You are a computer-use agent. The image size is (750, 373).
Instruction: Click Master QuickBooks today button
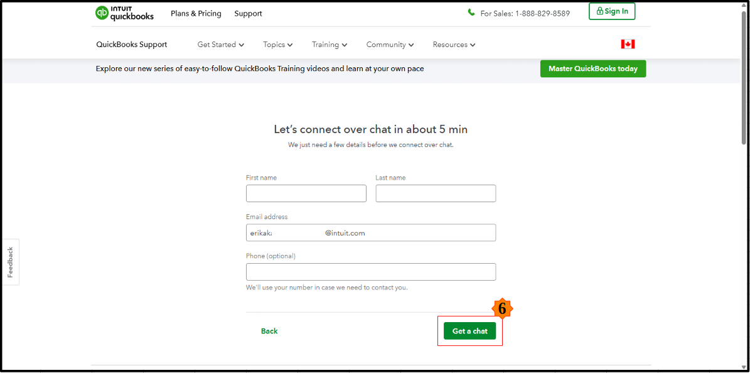click(592, 69)
